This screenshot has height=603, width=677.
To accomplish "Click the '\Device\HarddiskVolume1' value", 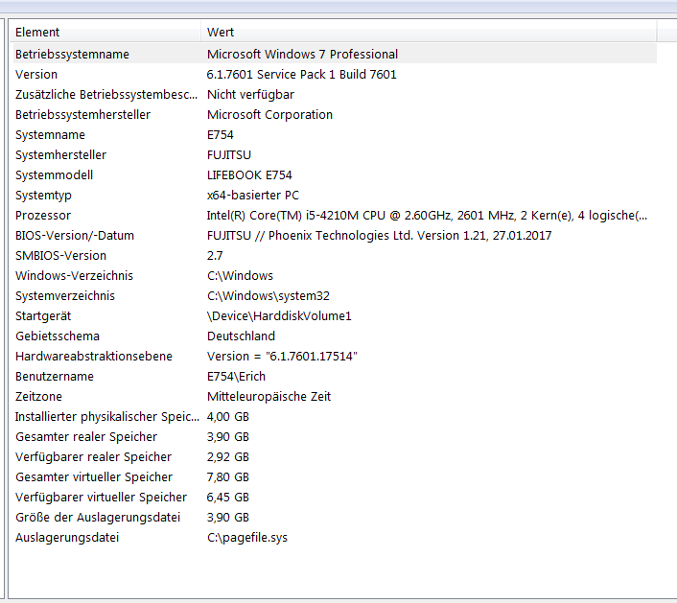I will (279, 316).
